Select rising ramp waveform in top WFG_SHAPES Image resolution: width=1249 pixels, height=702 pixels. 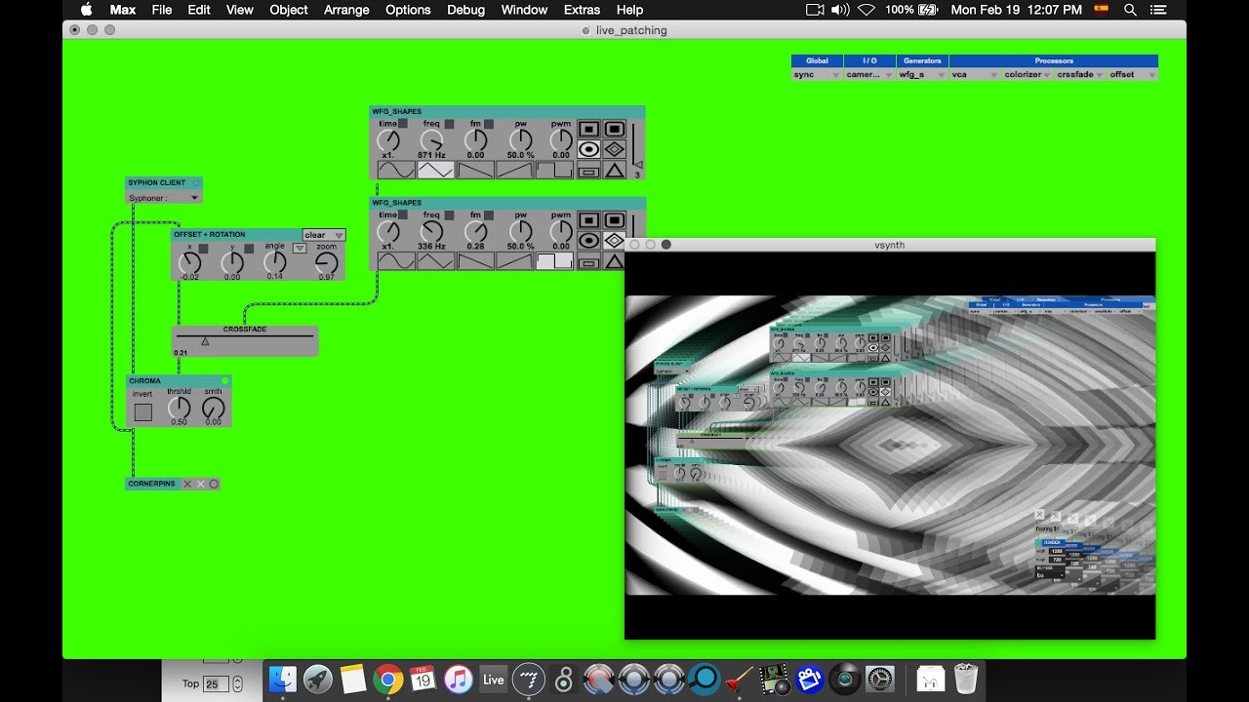coord(515,170)
